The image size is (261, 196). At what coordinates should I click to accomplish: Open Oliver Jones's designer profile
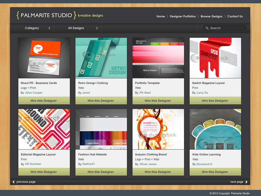(148, 164)
